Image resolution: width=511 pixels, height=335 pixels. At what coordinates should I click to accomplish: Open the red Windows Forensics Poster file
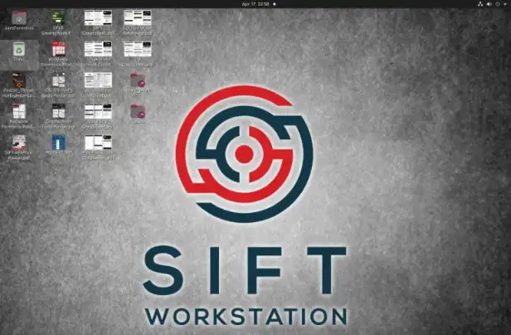[59, 49]
